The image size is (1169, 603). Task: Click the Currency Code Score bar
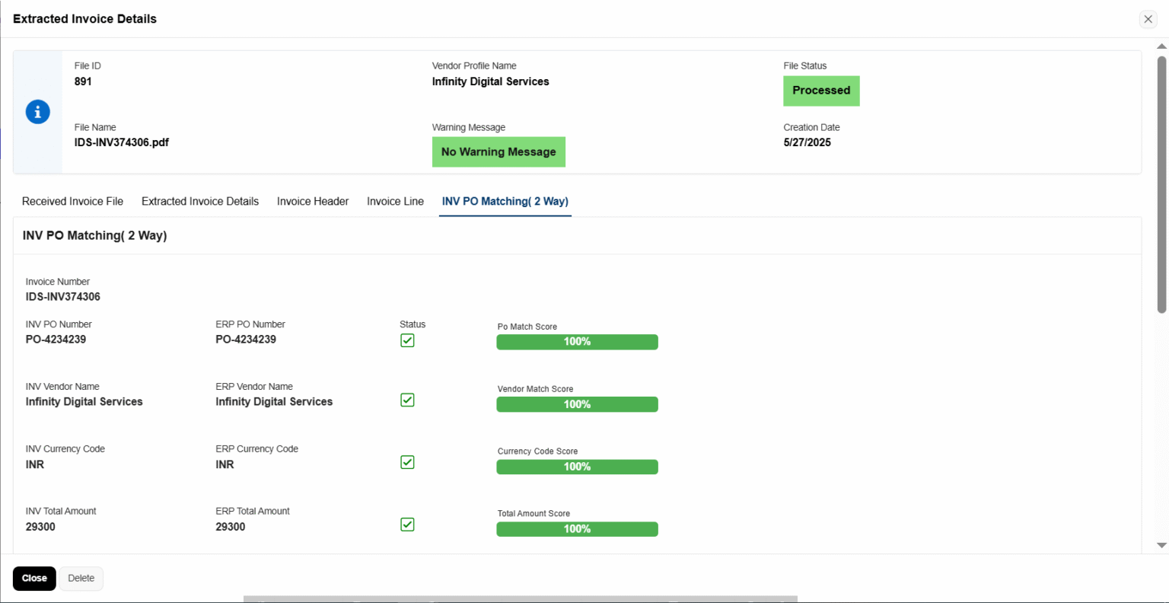(x=577, y=467)
